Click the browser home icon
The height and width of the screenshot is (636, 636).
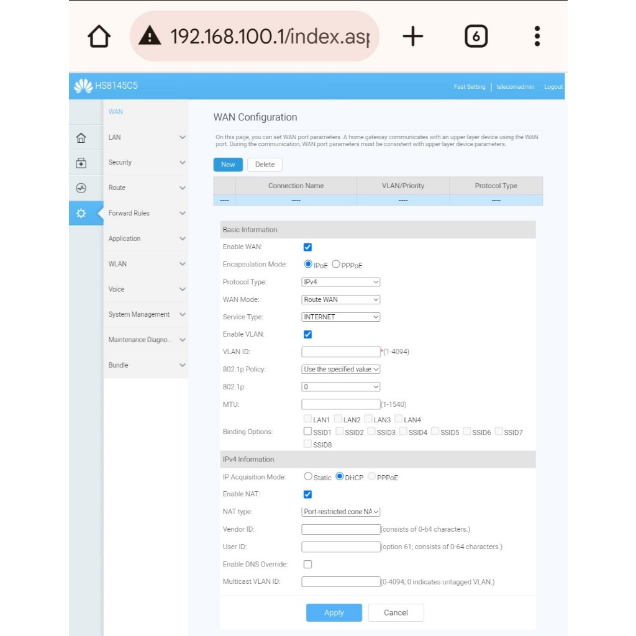coord(99,37)
